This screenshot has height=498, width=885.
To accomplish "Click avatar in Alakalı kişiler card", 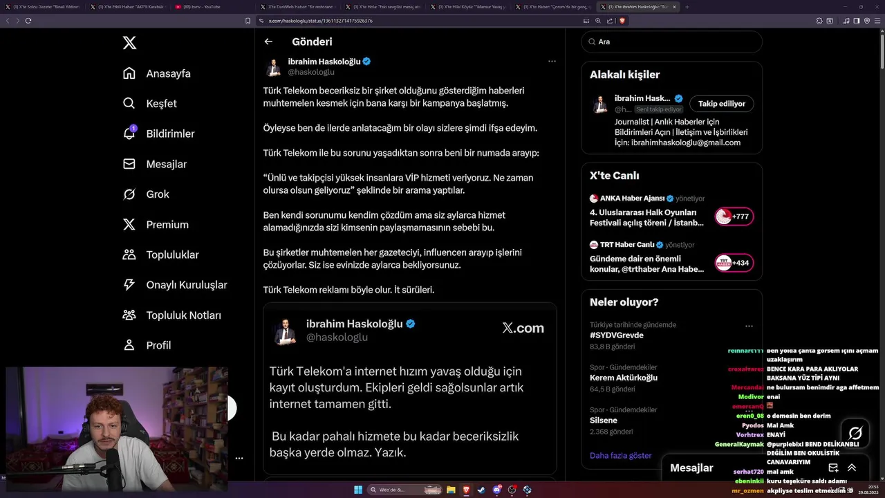I will pyautogui.click(x=600, y=104).
